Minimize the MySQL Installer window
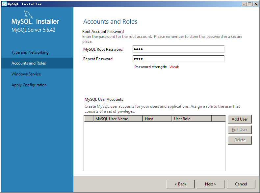 click(x=244, y=4)
